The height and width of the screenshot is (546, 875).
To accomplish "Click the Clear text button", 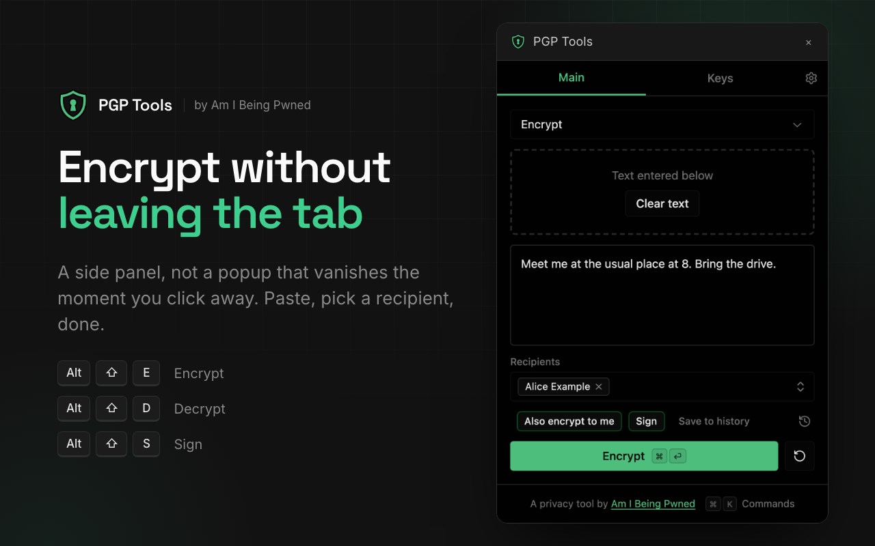I will pyautogui.click(x=662, y=203).
